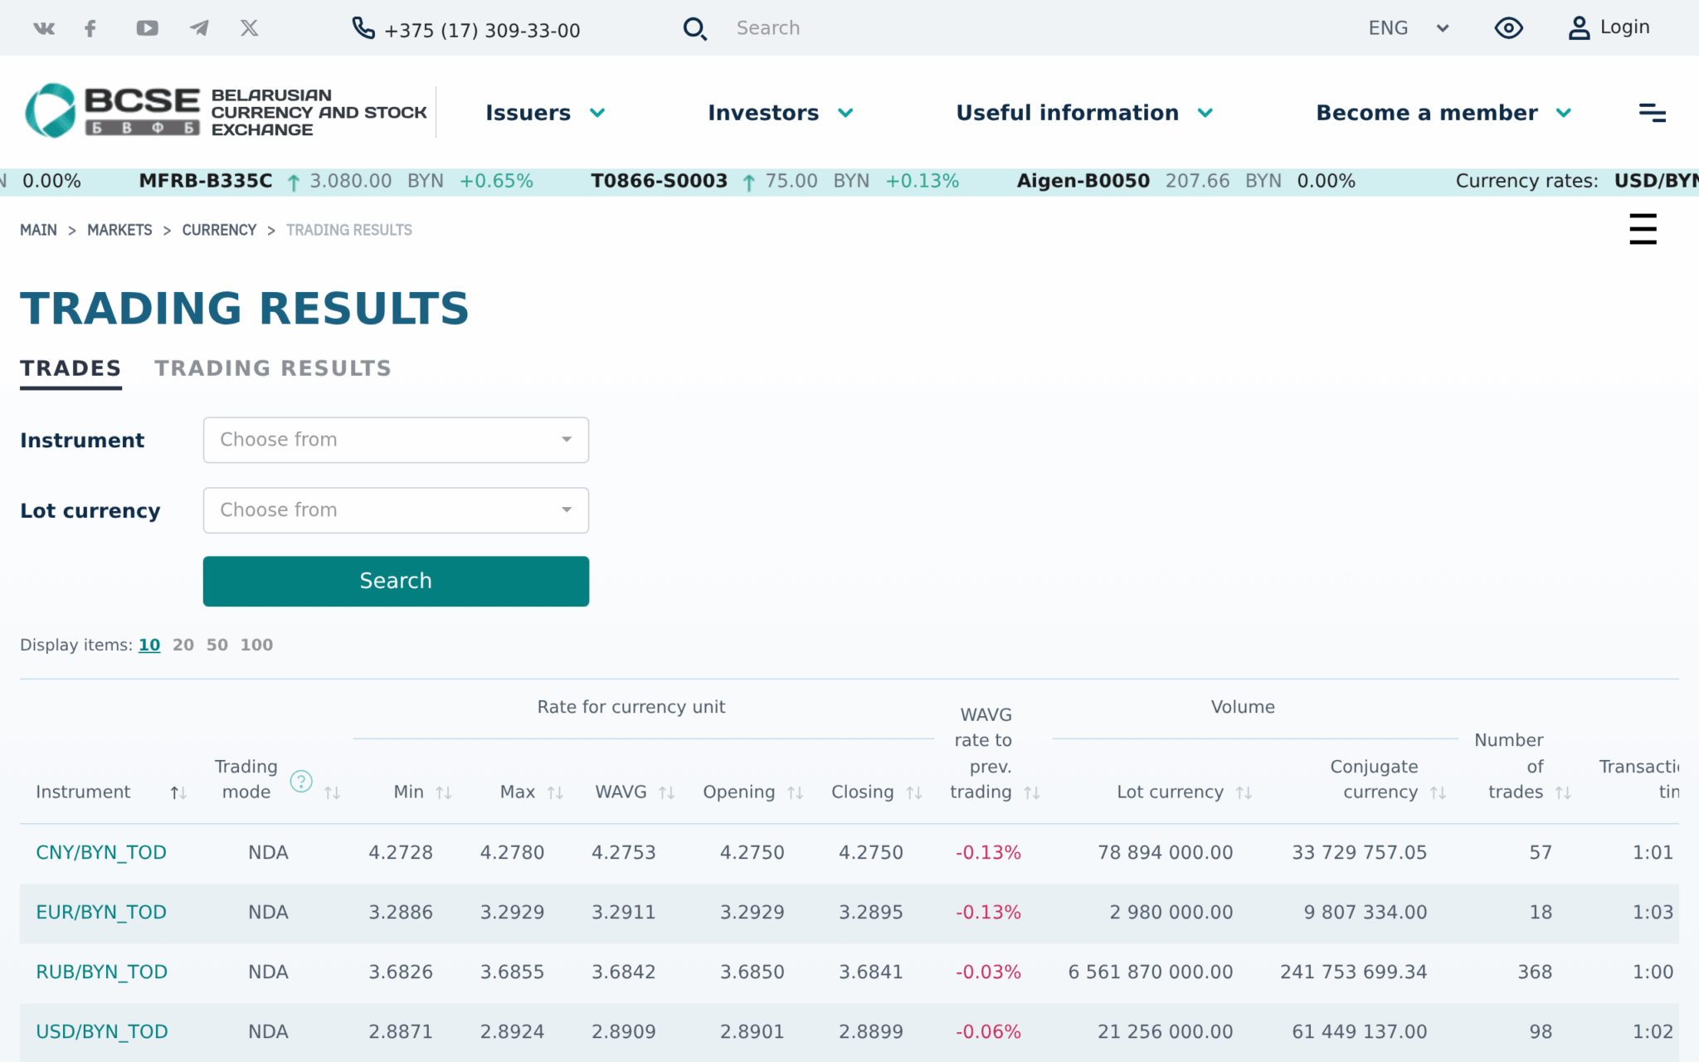Open the YouTube channel icon

click(x=147, y=28)
